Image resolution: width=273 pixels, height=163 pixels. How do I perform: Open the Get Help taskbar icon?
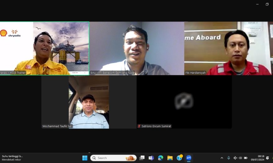coord(179,158)
